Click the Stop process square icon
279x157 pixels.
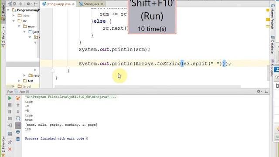pos(10,105)
